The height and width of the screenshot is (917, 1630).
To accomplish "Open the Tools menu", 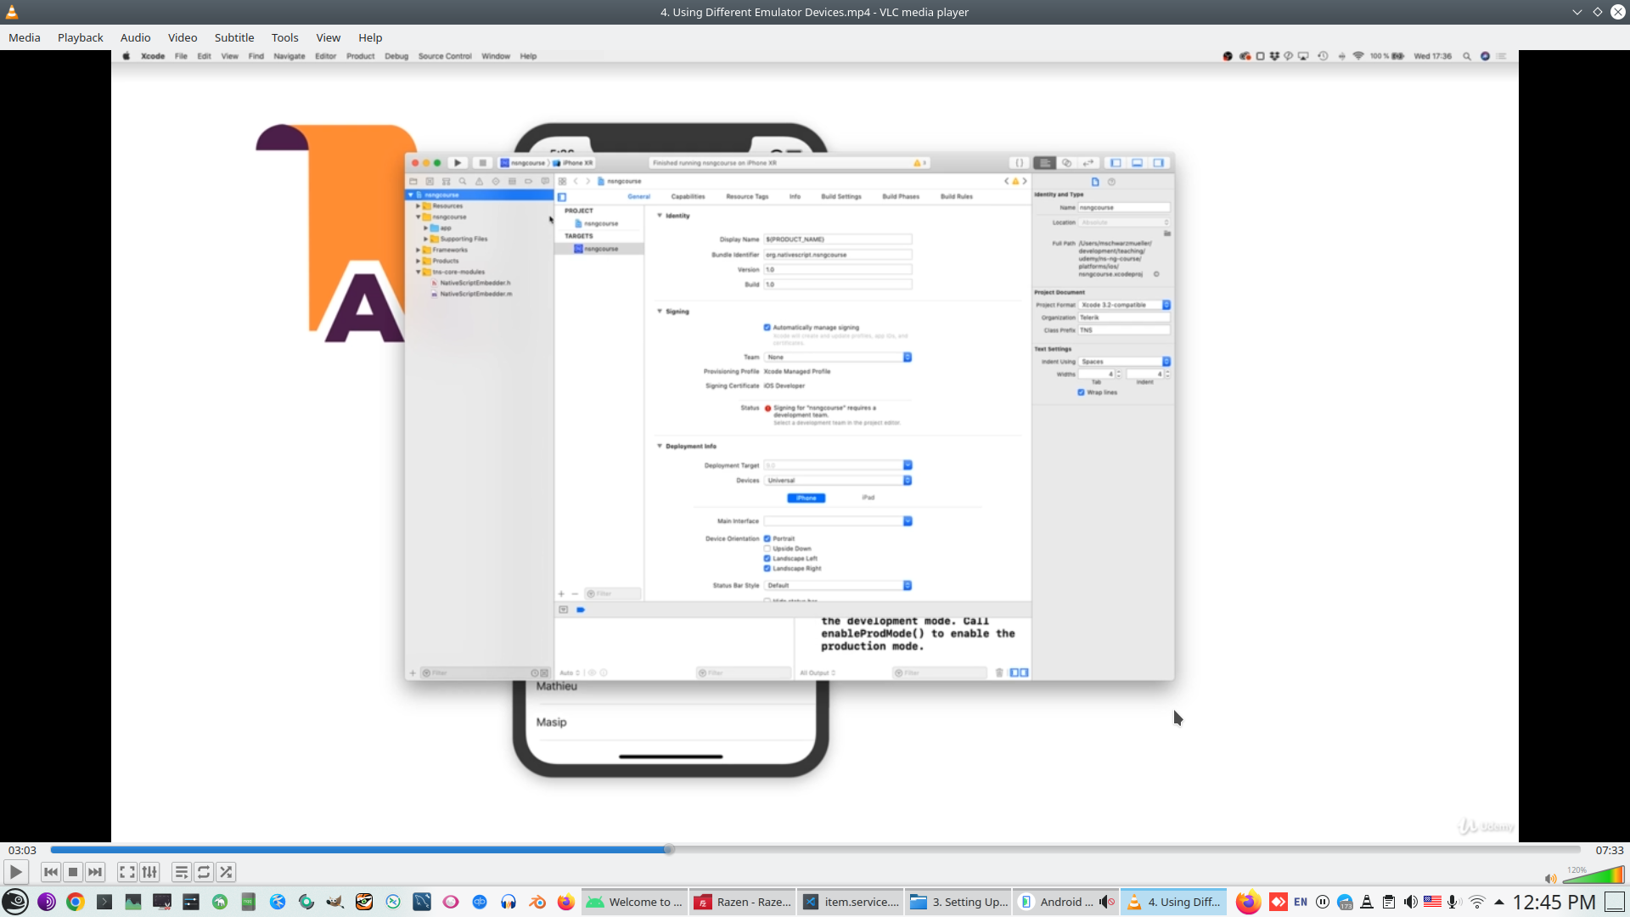I will [x=284, y=37].
